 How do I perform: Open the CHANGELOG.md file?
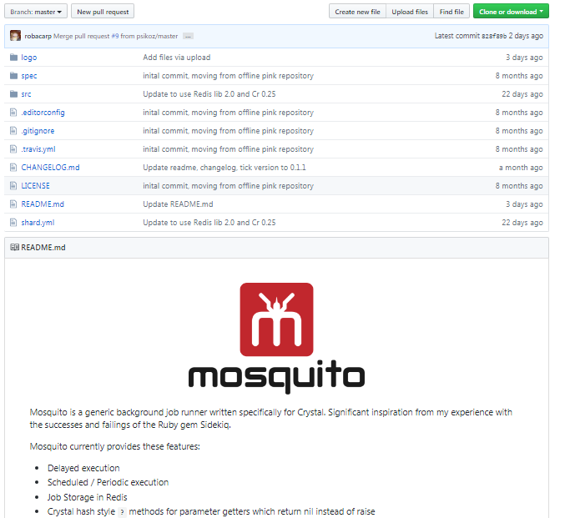click(x=50, y=168)
